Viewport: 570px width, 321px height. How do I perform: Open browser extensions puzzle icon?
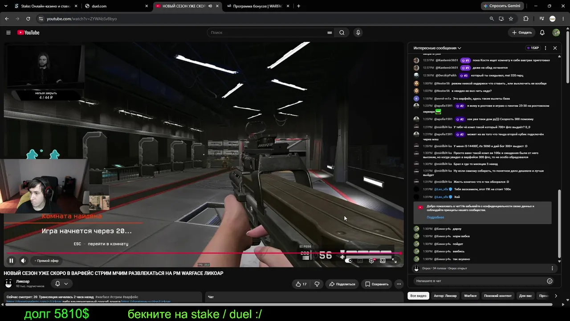click(526, 19)
